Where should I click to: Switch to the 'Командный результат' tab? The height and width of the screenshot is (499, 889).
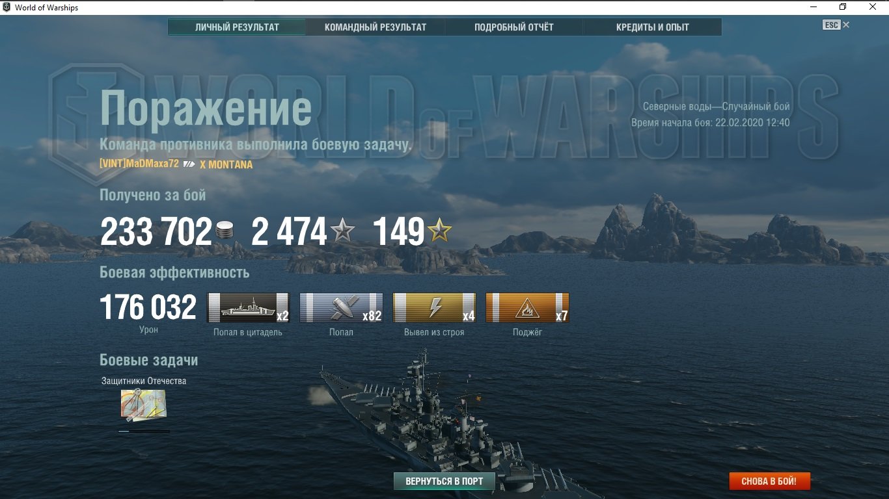pyautogui.click(x=376, y=27)
